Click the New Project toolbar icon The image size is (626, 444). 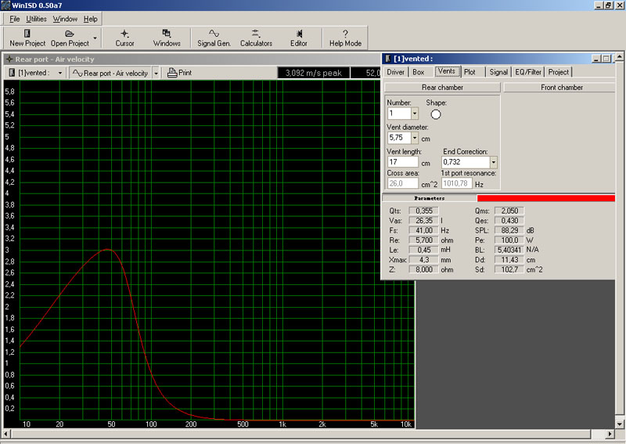tap(27, 38)
